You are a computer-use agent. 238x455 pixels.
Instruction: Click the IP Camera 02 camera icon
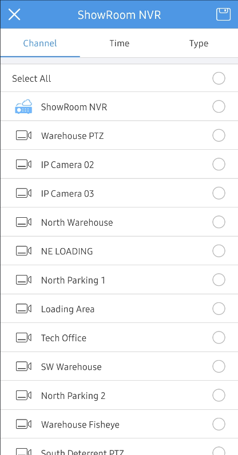(23, 165)
